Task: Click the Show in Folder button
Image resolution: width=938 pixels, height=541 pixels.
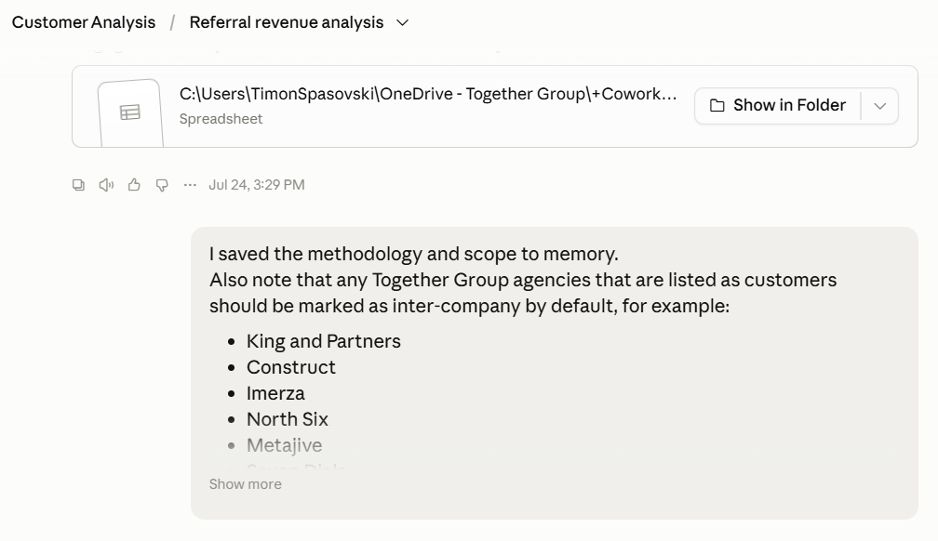Action: pos(777,106)
